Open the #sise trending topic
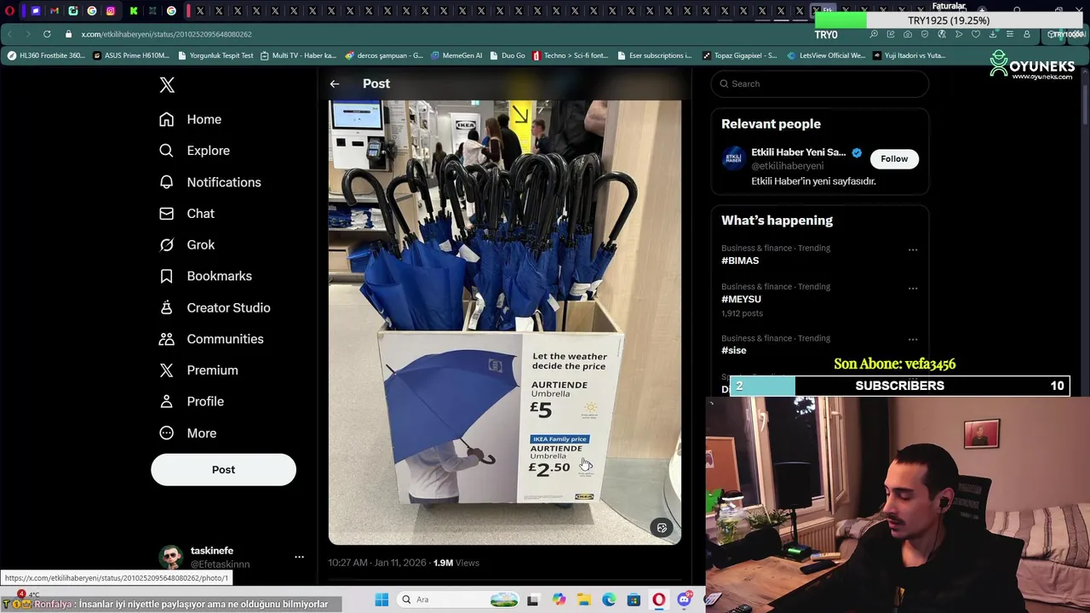Viewport: 1090px width, 613px height. click(733, 351)
